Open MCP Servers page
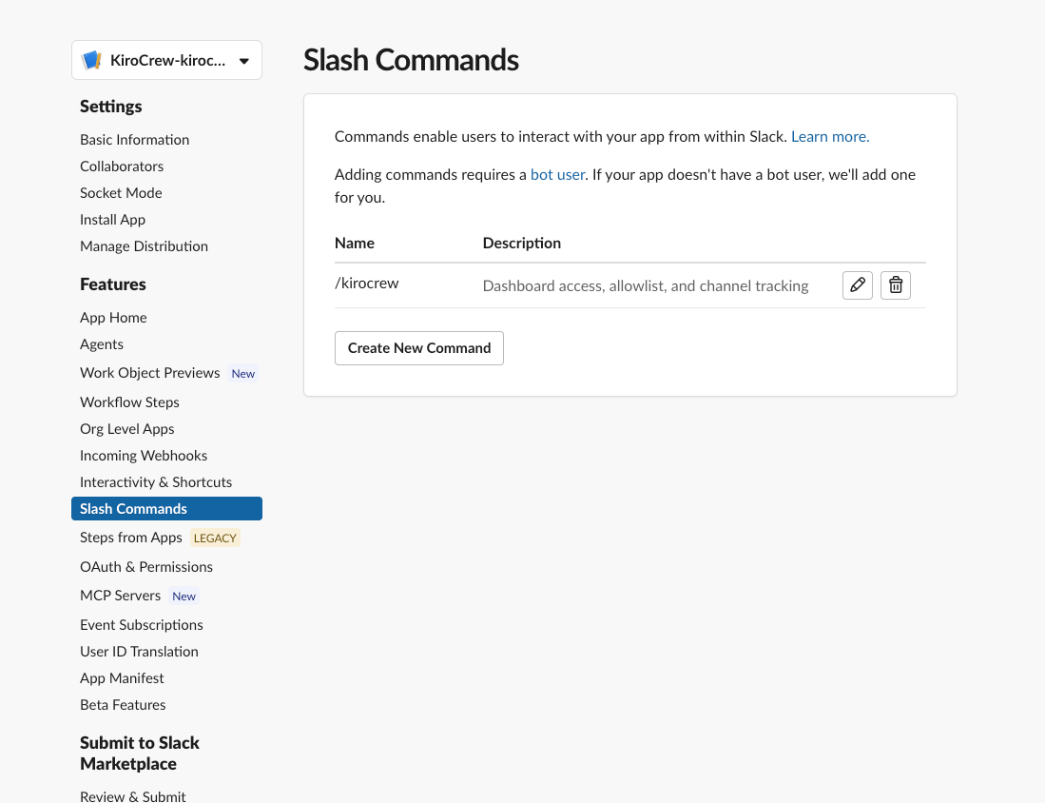This screenshot has height=803, width=1045. 120,596
